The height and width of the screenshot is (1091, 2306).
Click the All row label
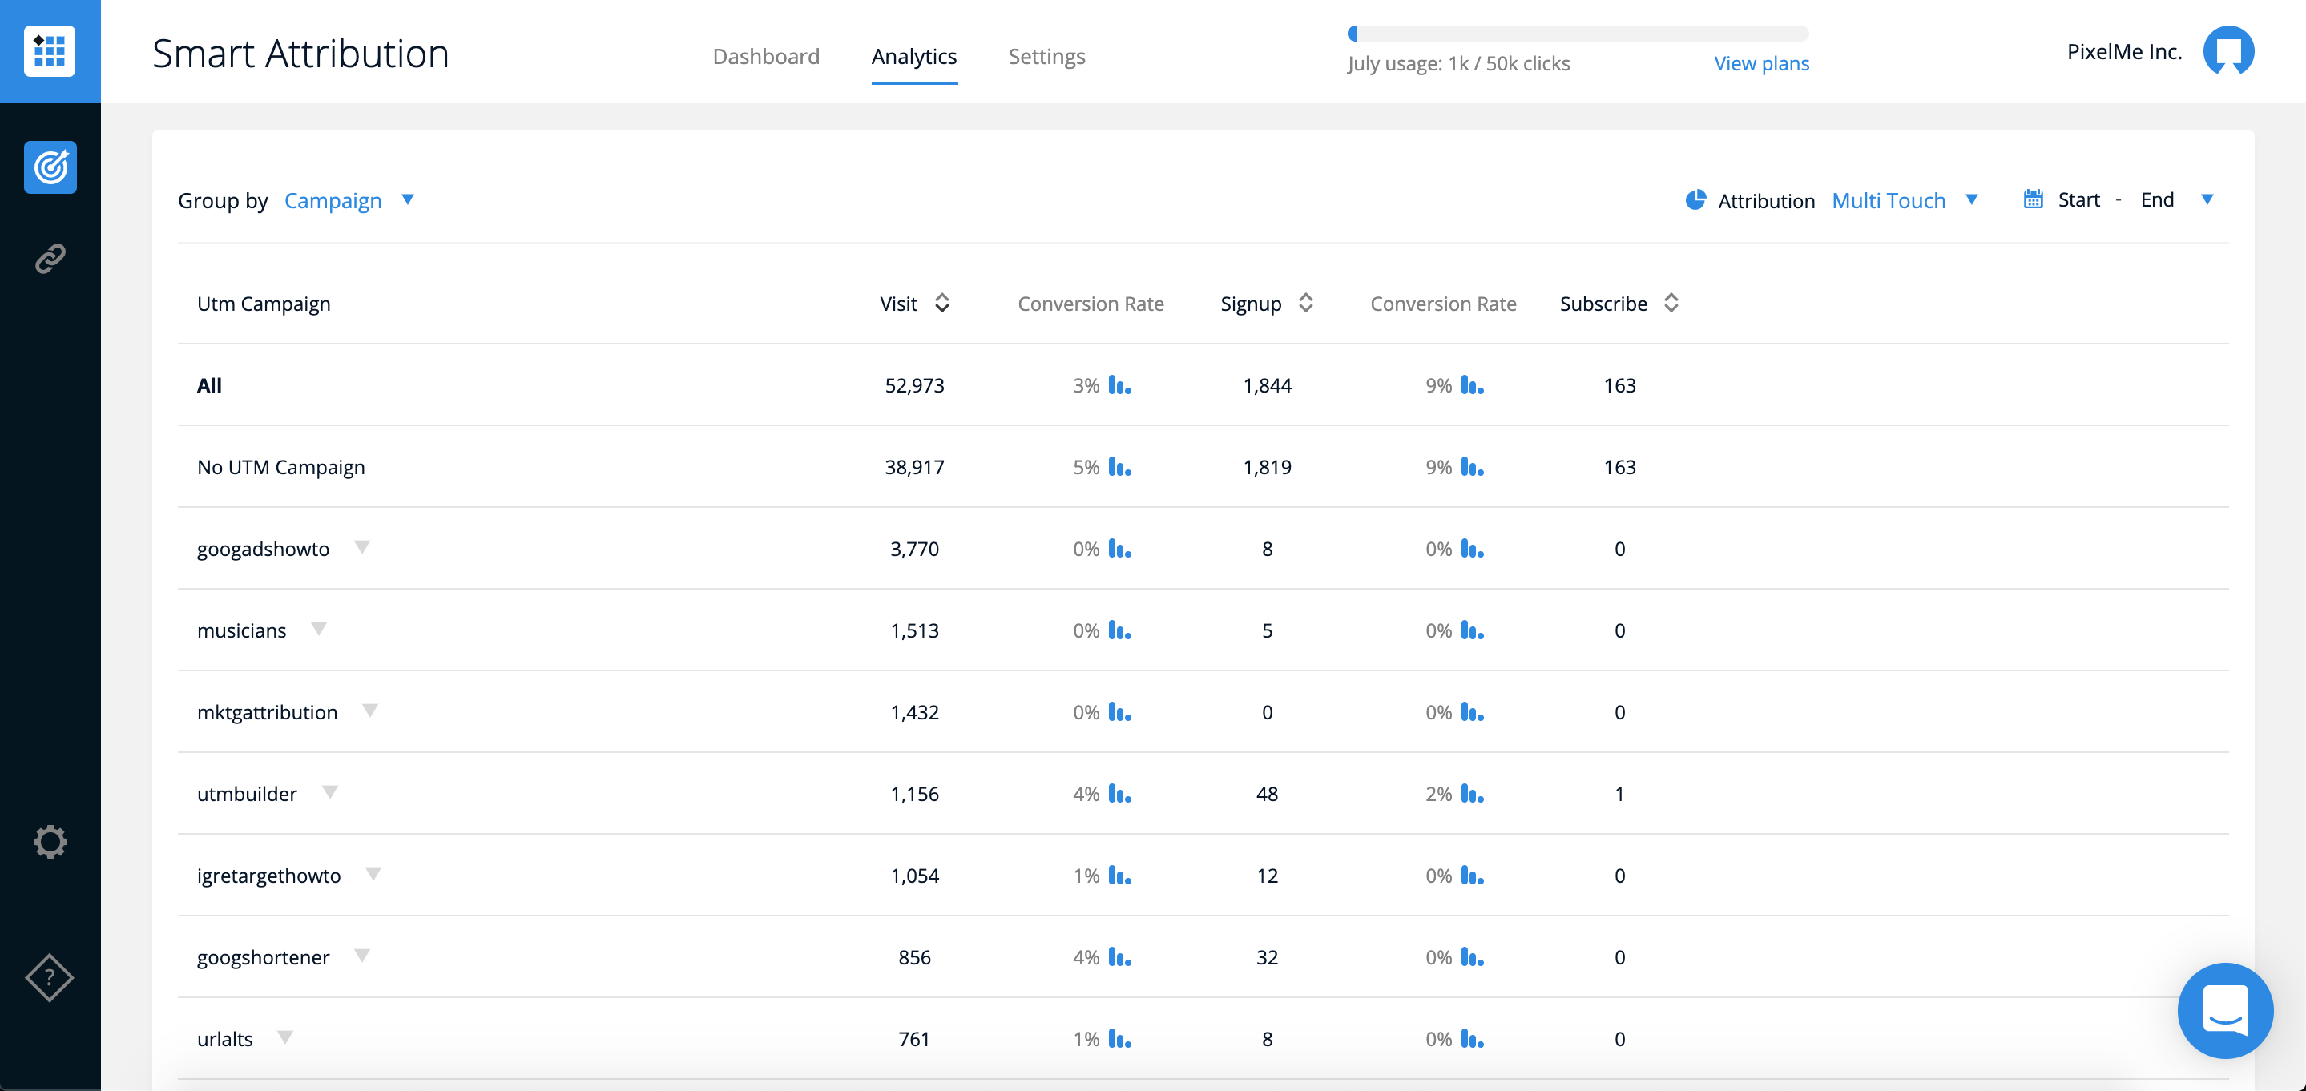coord(208,384)
